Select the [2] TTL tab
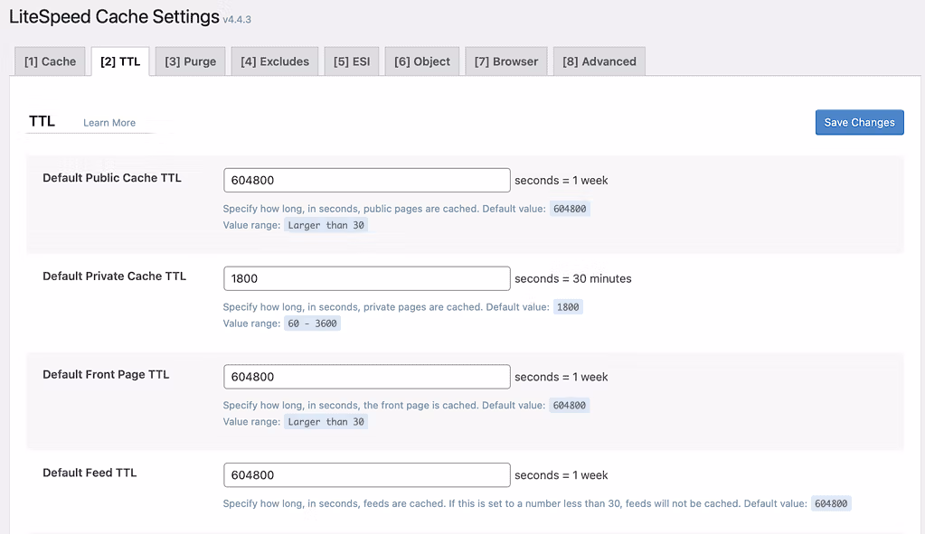The image size is (925, 534). coord(120,61)
